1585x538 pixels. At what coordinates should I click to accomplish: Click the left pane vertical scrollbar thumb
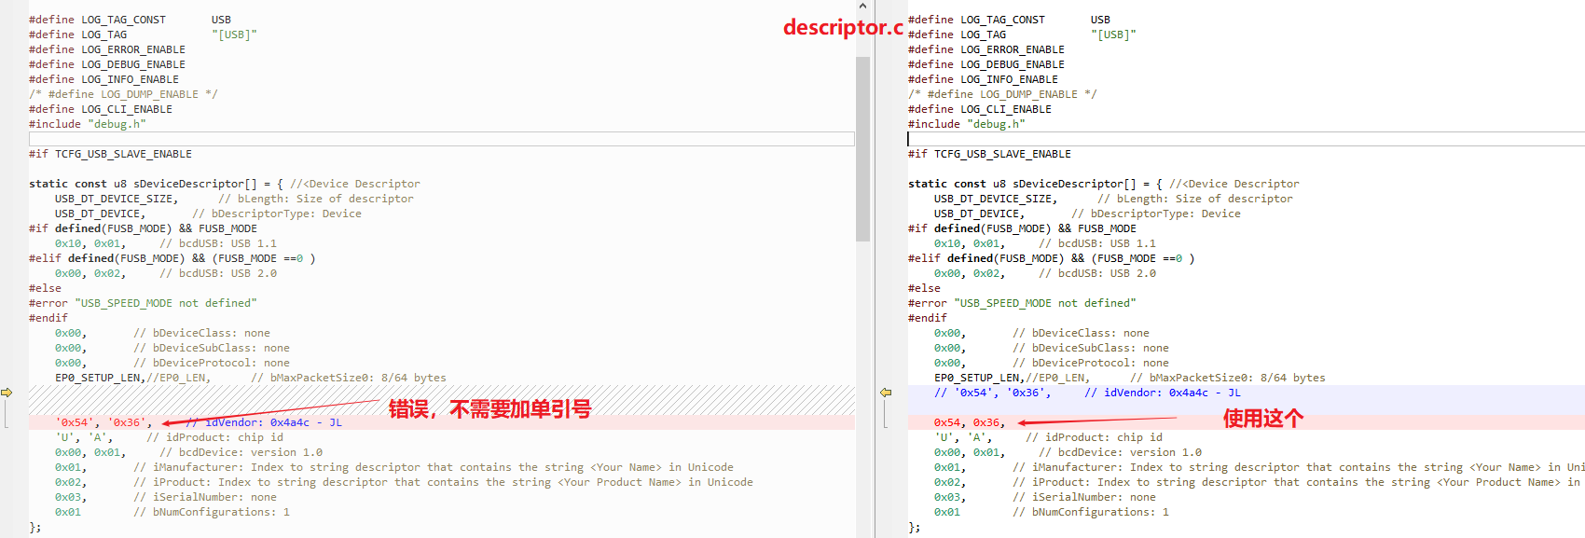tap(862, 149)
